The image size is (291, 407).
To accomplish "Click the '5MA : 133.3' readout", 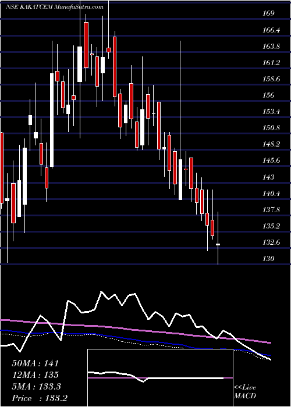I will coord(36,387).
